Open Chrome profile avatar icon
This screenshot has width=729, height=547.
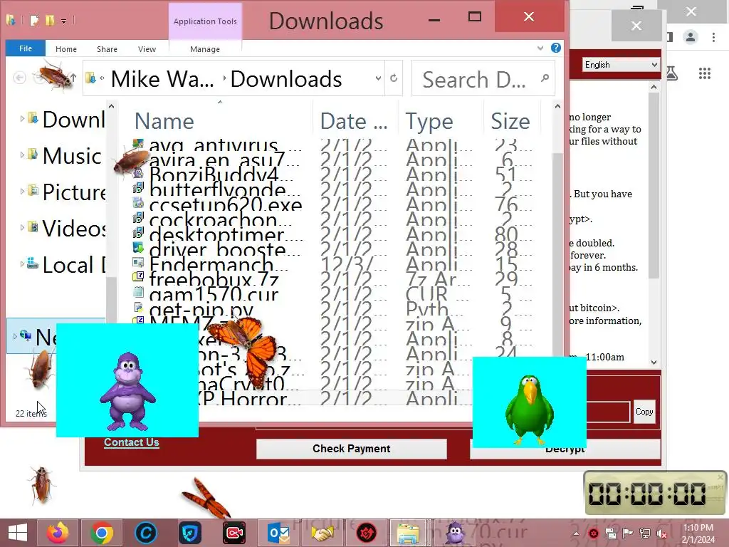[x=691, y=37]
